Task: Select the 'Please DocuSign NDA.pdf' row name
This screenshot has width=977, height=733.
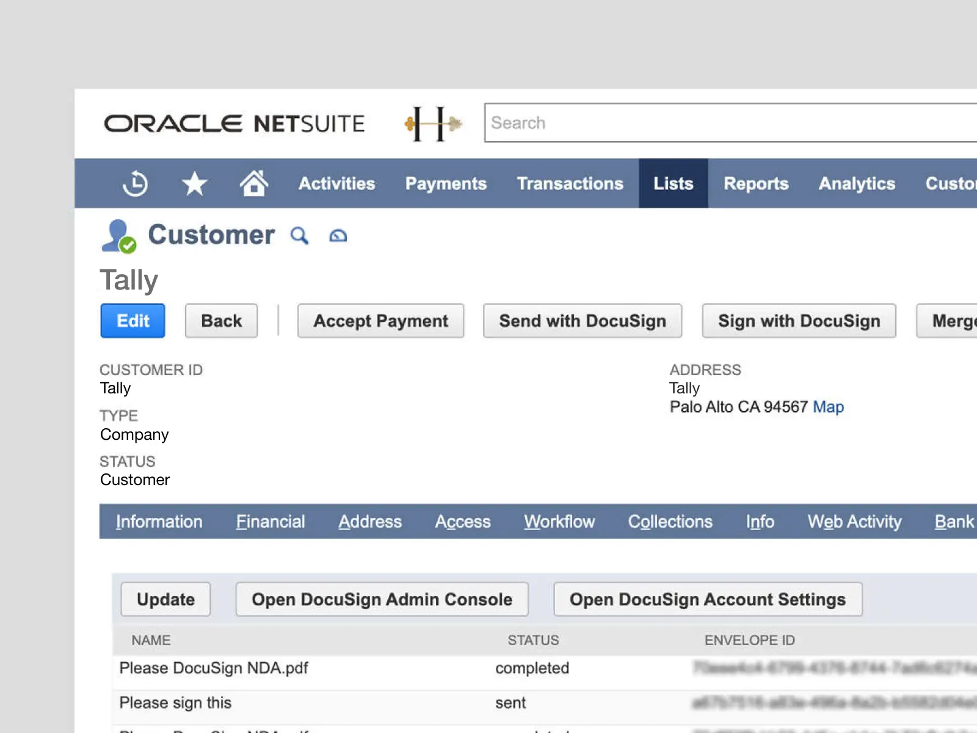Action: click(x=214, y=668)
